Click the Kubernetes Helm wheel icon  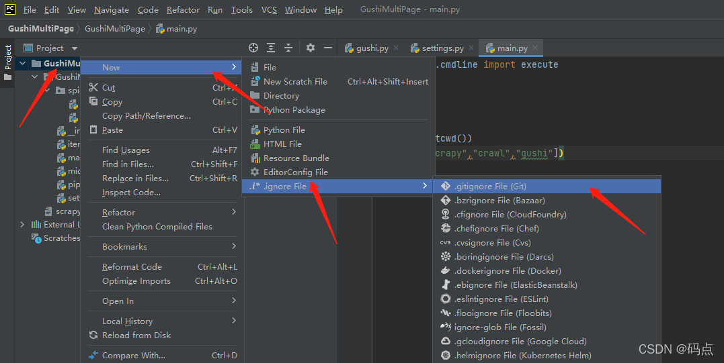(446, 355)
